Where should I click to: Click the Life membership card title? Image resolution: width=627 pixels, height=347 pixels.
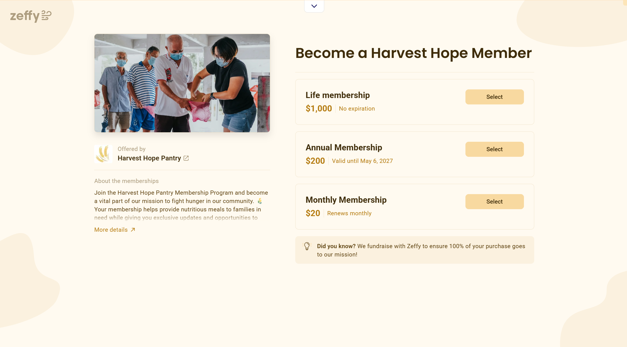(338, 95)
